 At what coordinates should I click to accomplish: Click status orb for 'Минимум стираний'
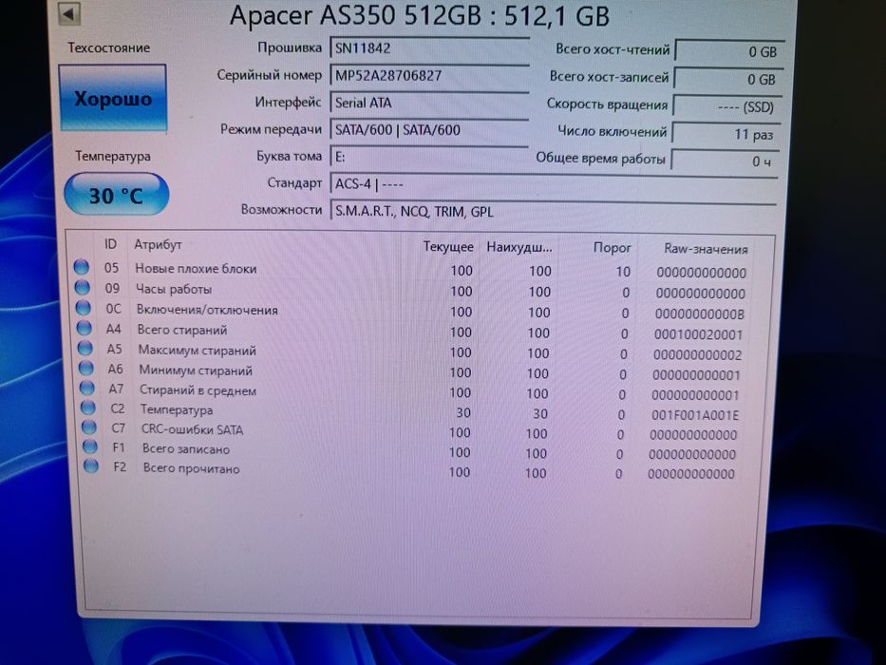coord(85,369)
